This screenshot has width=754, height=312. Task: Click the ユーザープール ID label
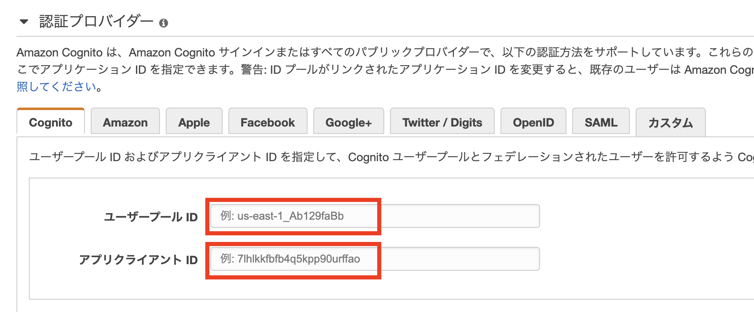(151, 217)
